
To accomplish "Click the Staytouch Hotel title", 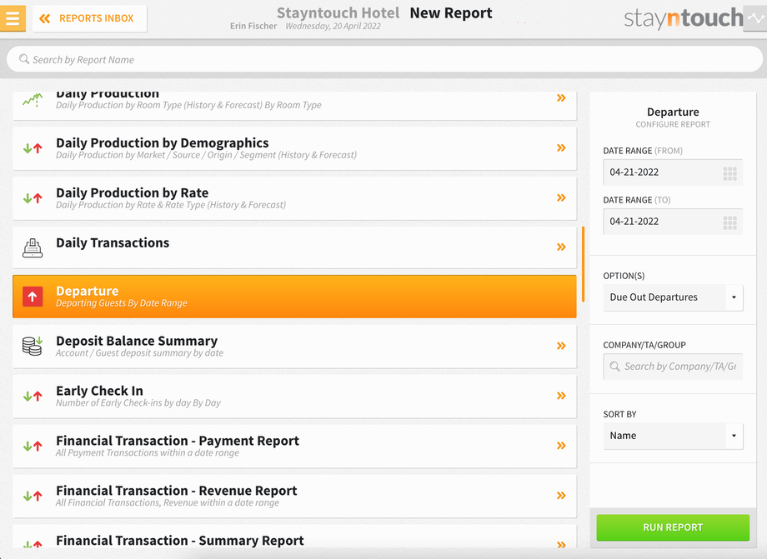I will [x=338, y=13].
